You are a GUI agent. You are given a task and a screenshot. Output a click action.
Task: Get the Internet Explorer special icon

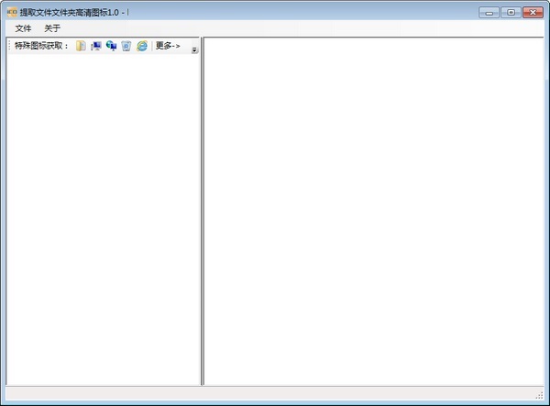click(142, 46)
